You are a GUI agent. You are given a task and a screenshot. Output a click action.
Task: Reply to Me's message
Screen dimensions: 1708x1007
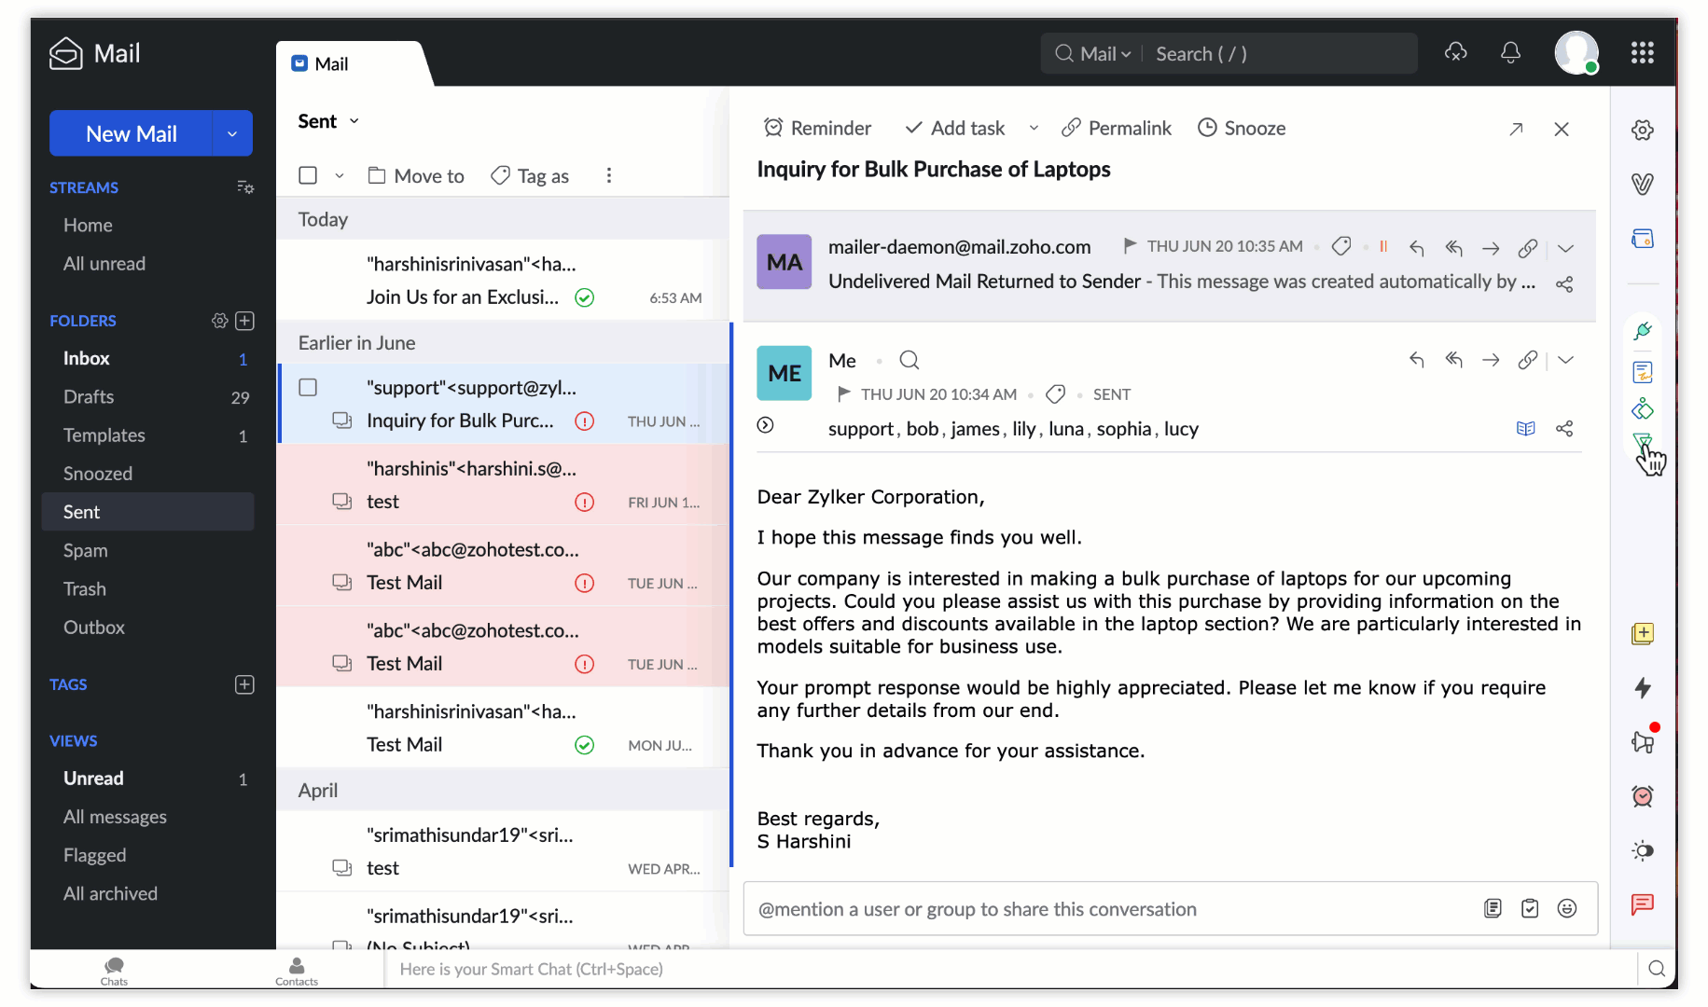point(1417,360)
